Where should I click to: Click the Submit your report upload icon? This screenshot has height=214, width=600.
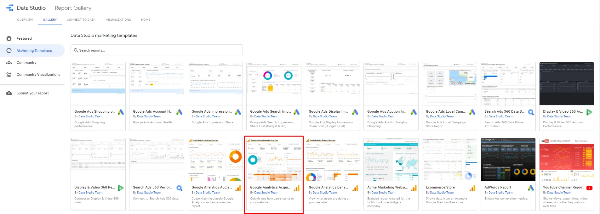9,93
